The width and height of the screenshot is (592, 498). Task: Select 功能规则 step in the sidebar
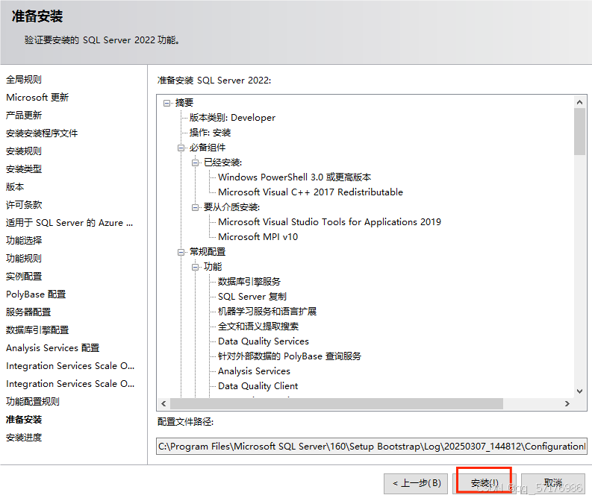24,259
